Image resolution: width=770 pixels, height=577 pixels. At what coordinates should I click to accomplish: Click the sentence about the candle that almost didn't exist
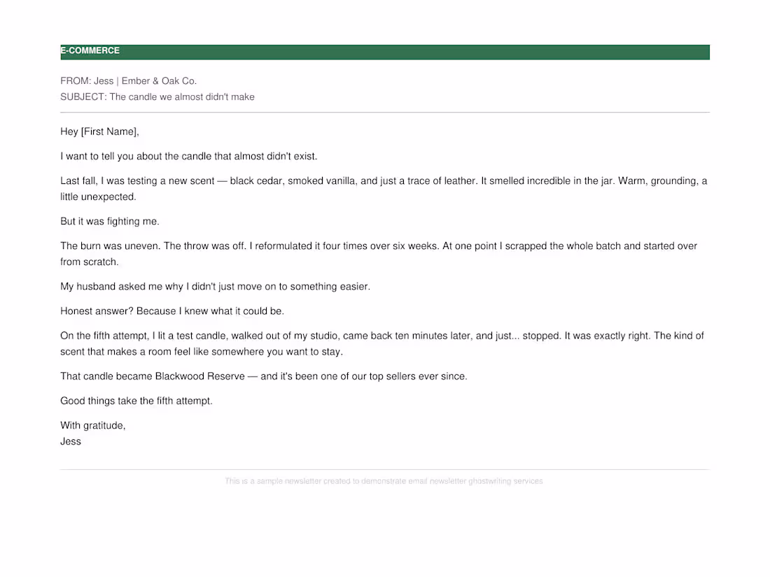(188, 156)
